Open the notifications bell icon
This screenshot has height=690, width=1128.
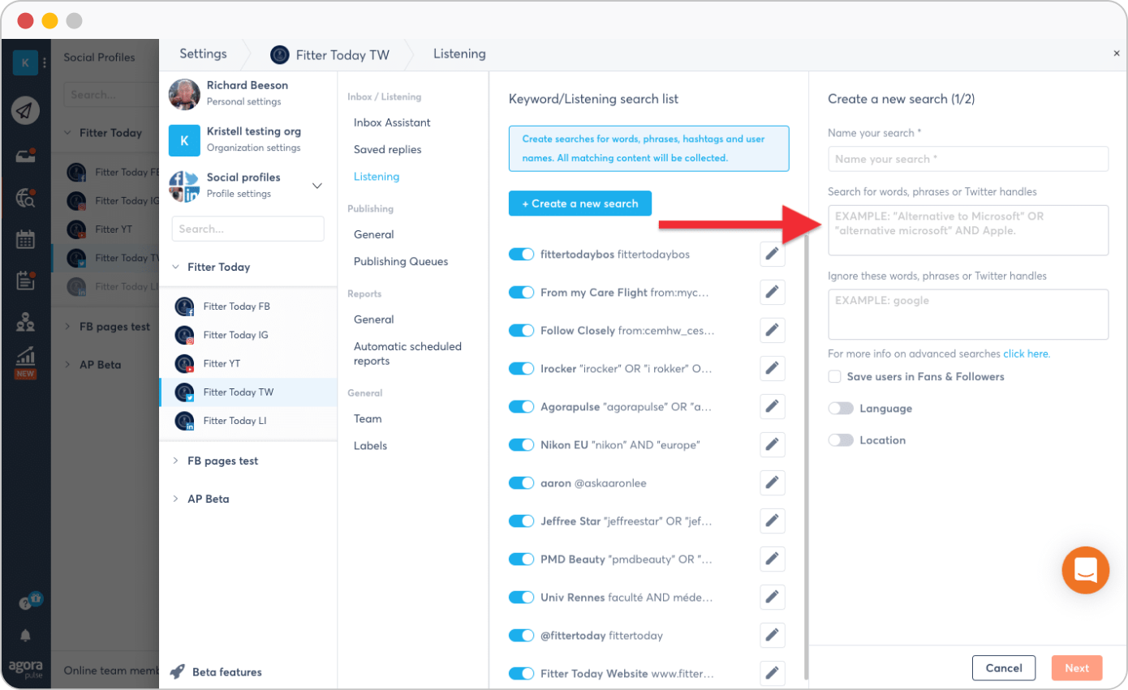coord(25,635)
